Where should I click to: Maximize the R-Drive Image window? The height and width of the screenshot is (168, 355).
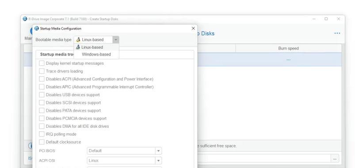pyautogui.click(x=326, y=19)
